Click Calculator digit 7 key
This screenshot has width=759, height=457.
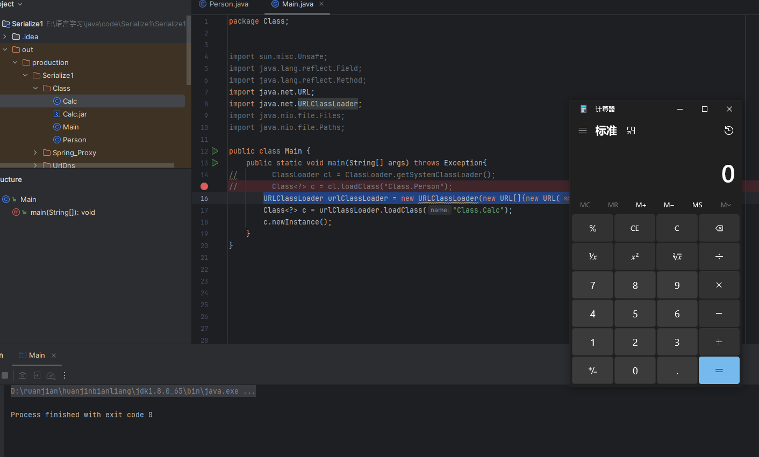click(x=593, y=285)
